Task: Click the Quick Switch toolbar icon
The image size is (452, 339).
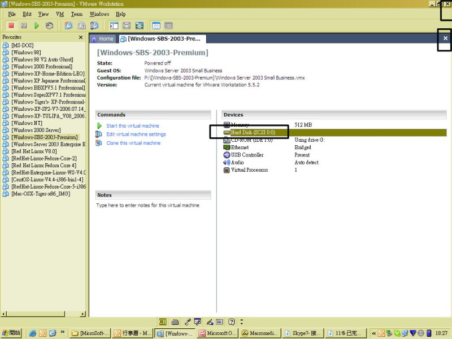Action: click(127, 25)
